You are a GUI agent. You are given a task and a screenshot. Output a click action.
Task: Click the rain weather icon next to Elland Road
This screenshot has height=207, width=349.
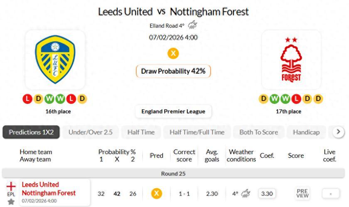[x=192, y=25]
